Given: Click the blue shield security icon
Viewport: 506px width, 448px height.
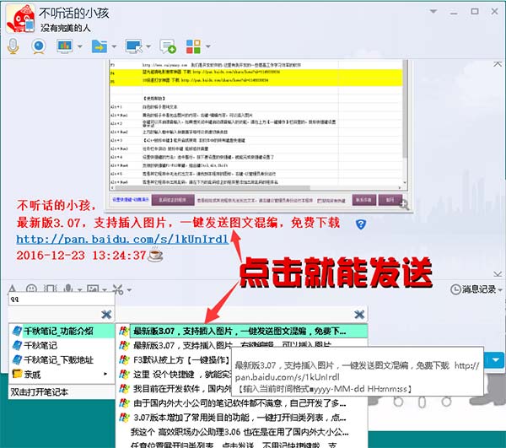Looking at the screenshot, I should [361, 224].
